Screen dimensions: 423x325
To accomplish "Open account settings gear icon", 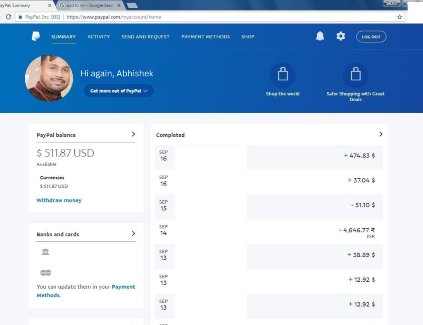I will 341,36.
